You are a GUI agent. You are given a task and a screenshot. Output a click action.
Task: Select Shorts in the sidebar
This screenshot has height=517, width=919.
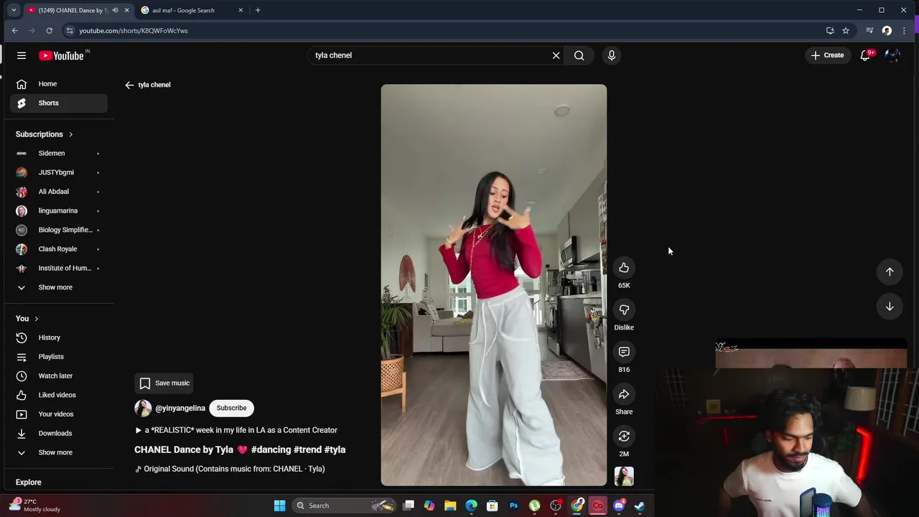(x=59, y=103)
